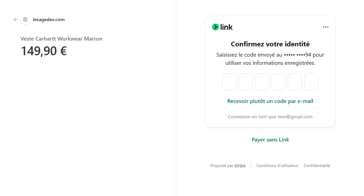Open 'Conditions d'utilisation' link

[277, 166]
